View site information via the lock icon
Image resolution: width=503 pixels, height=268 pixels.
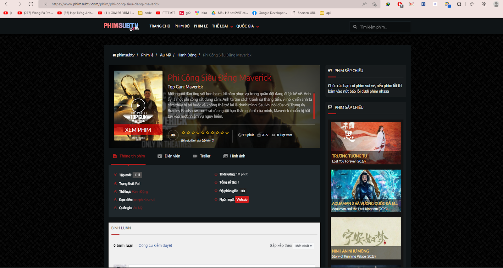[46, 4]
